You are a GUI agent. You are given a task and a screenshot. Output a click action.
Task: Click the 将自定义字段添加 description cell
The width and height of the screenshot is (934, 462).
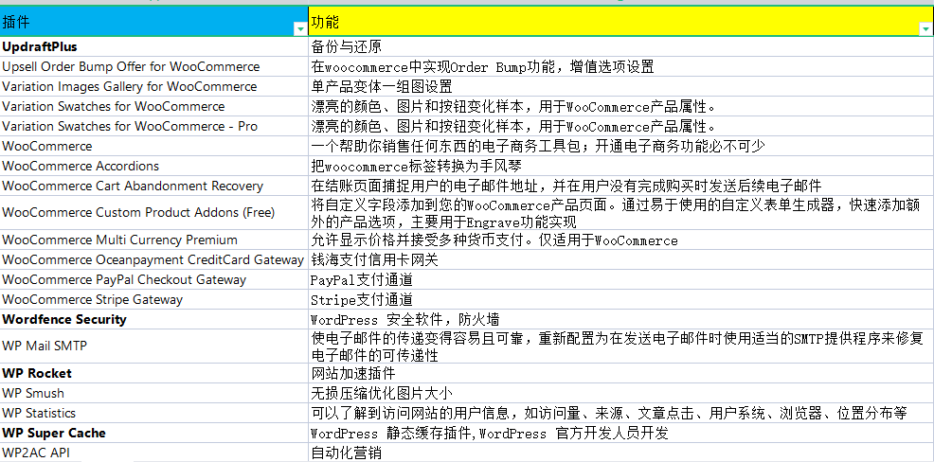[x=621, y=213]
